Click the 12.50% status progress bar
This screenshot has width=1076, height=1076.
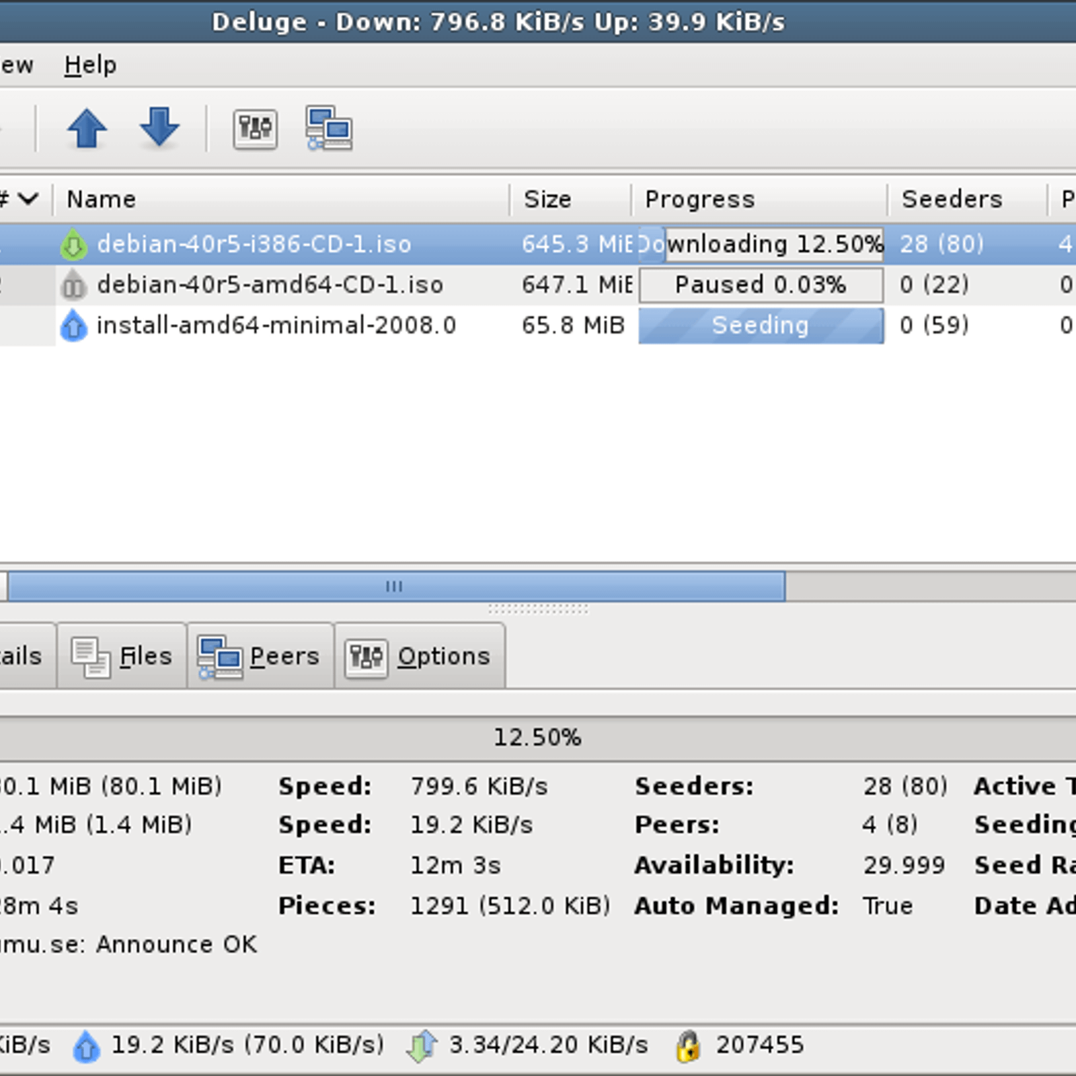click(538, 738)
